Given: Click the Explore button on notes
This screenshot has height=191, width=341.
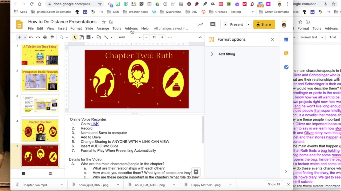Looking at the screenshot, I should (x=196, y=172).
